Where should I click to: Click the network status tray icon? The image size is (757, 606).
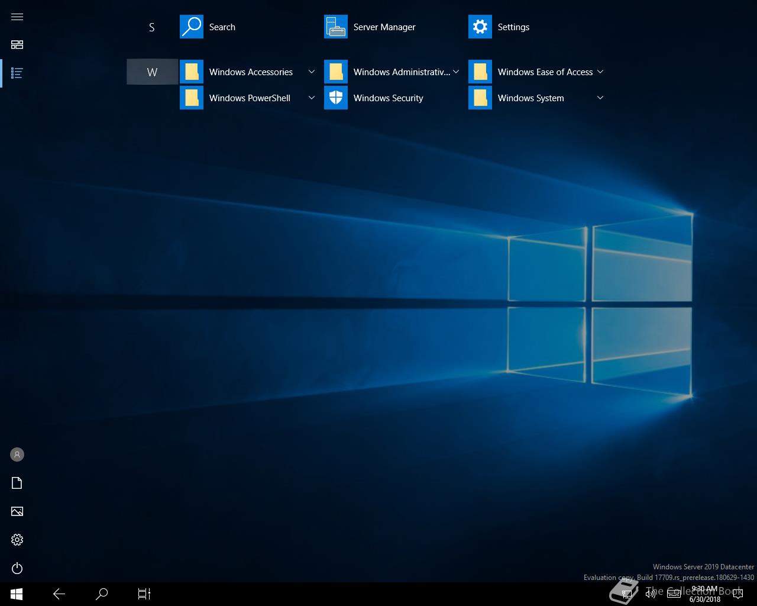coord(627,594)
